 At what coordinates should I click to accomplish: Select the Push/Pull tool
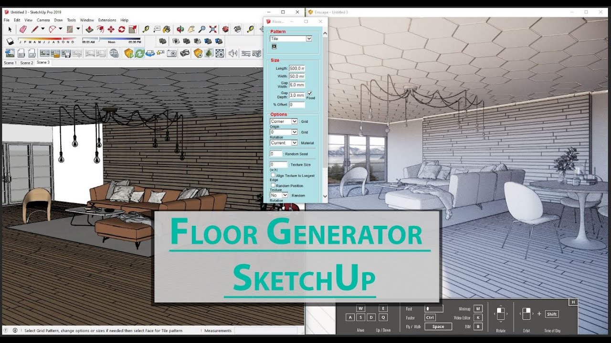(x=89, y=29)
